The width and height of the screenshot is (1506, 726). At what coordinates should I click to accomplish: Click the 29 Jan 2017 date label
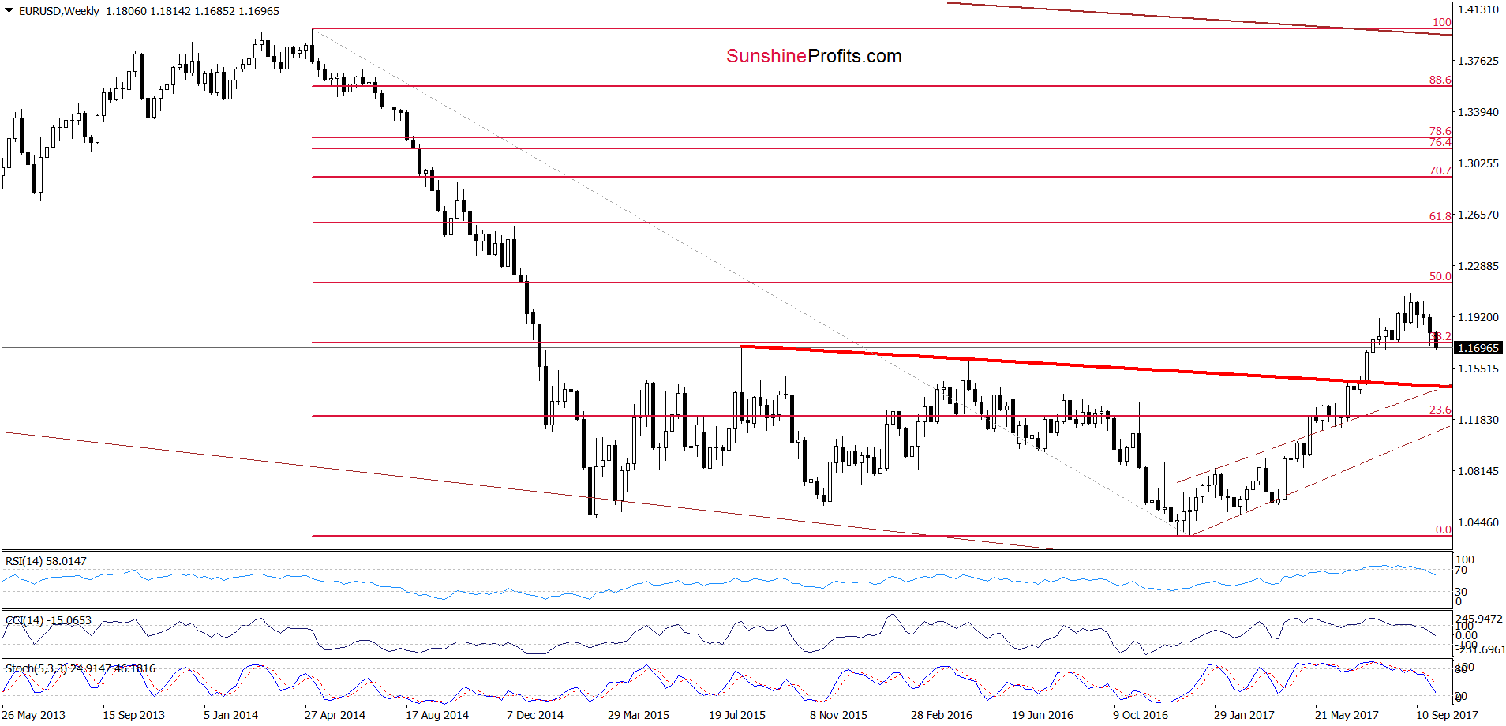coord(1244,715)
